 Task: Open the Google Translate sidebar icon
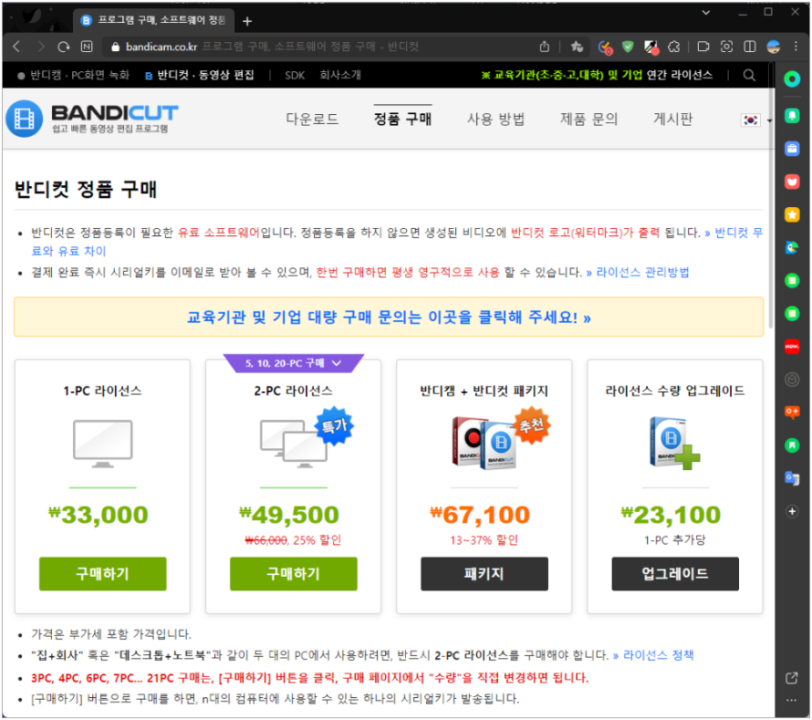point(792,478)
